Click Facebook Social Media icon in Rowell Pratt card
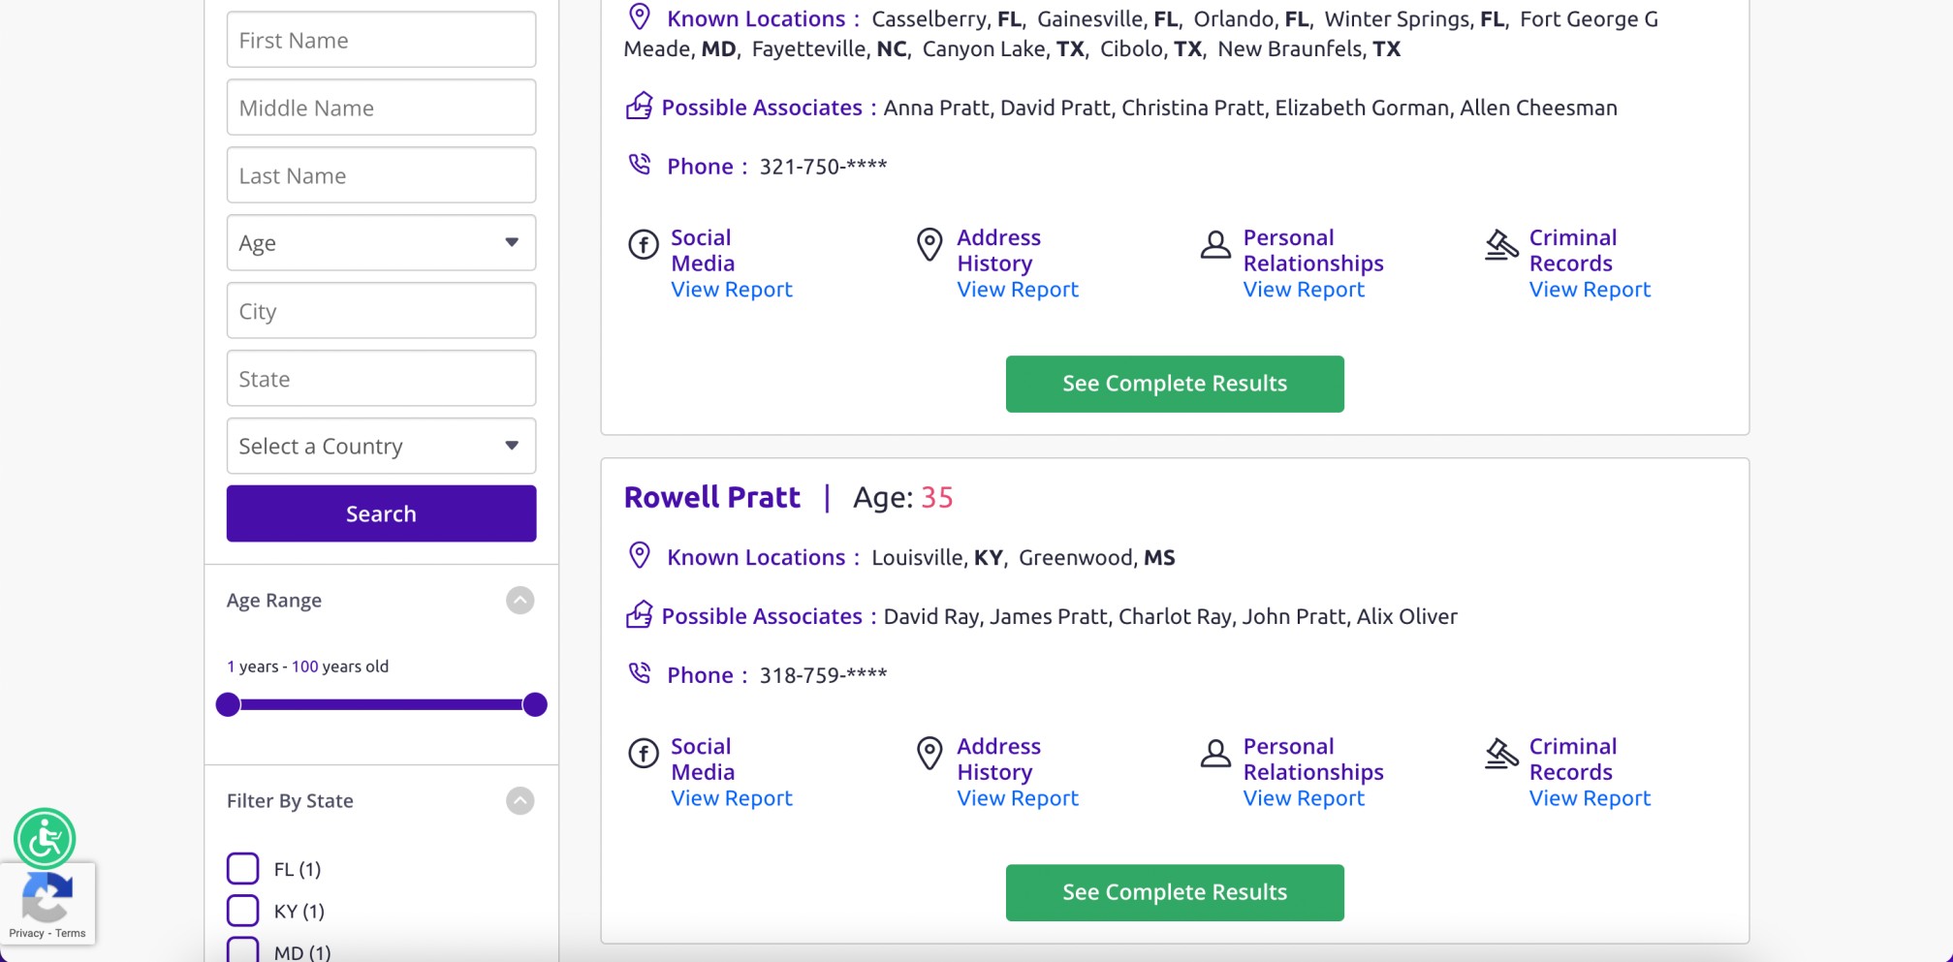 coord(644,753)
